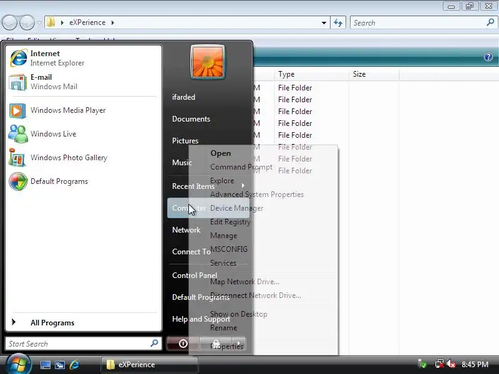Open Default Programs in left pane
499x374 pixels.
pos(84,181)
